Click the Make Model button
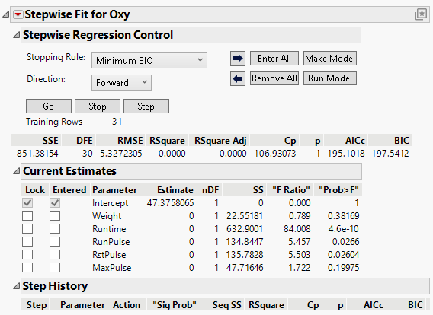Screen dimensions: 433x315 click(x=330, y=59)
